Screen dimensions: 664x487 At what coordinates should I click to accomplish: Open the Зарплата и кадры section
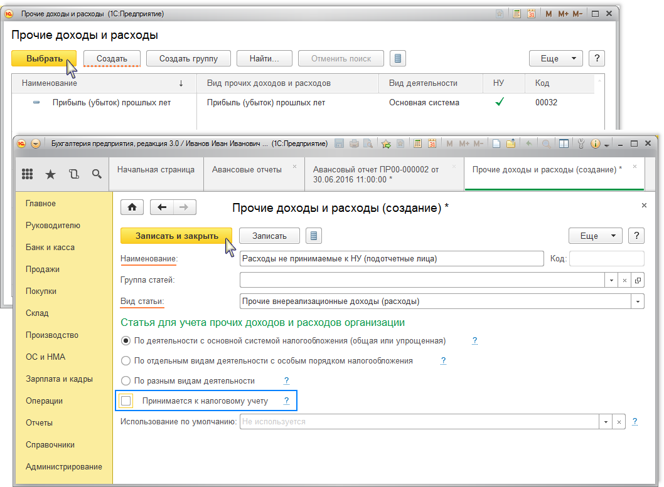click(59, 379)
